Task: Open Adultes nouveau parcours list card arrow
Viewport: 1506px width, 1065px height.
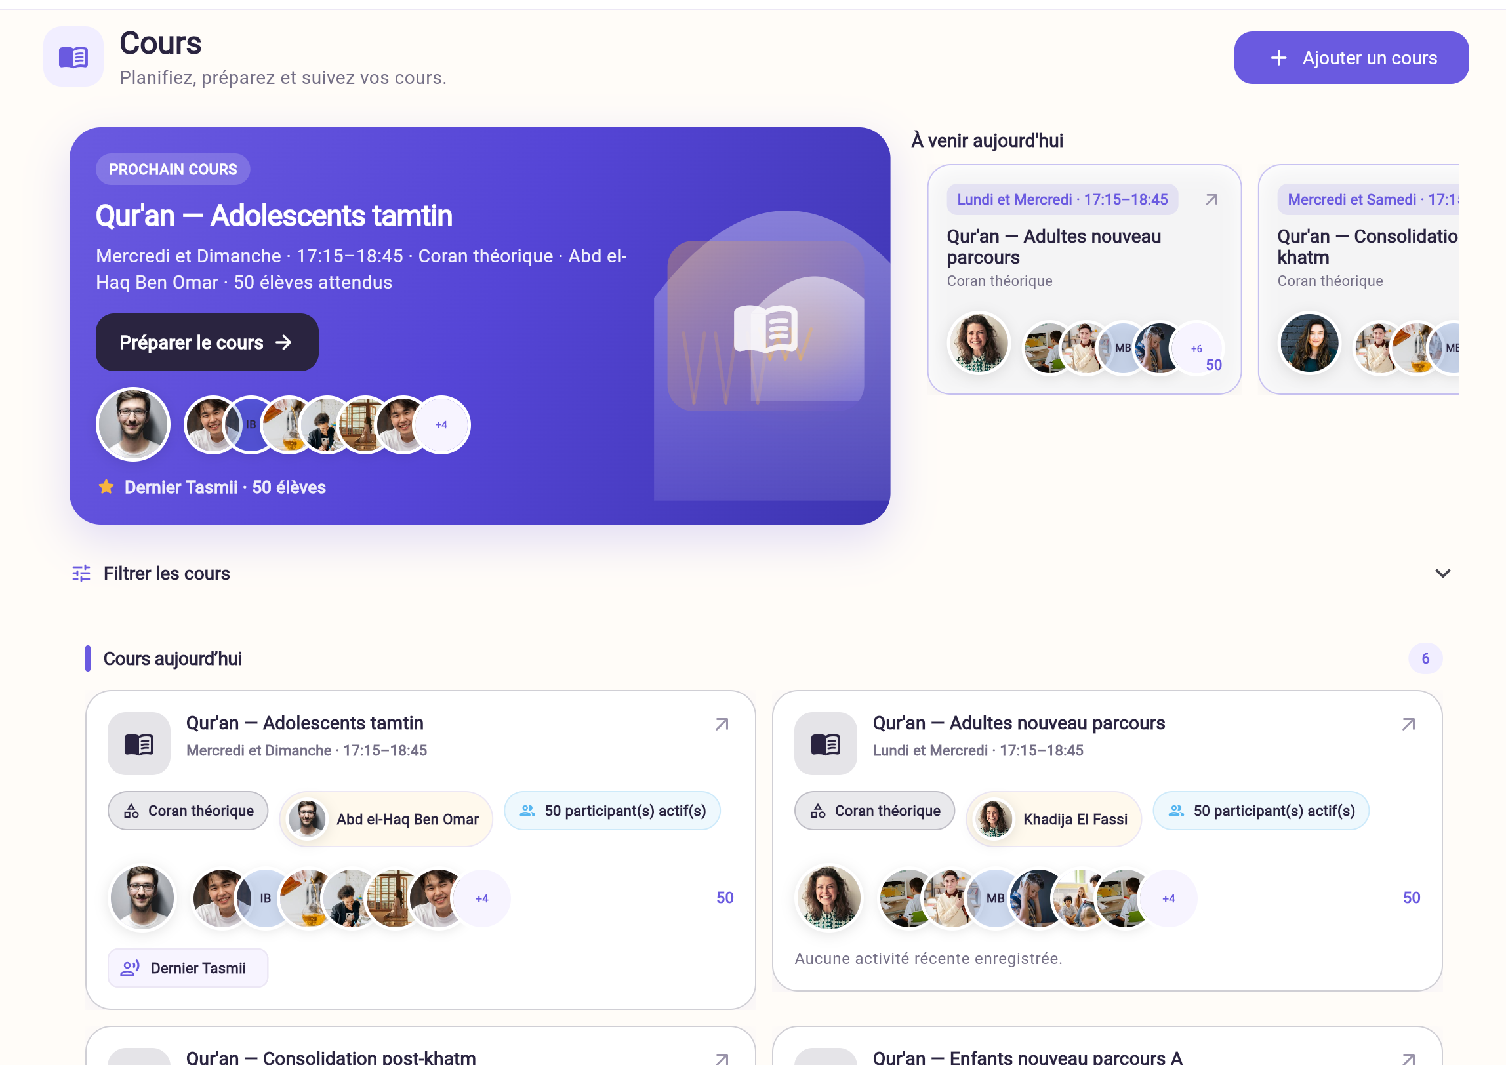Action: [x=1408, y=724]
